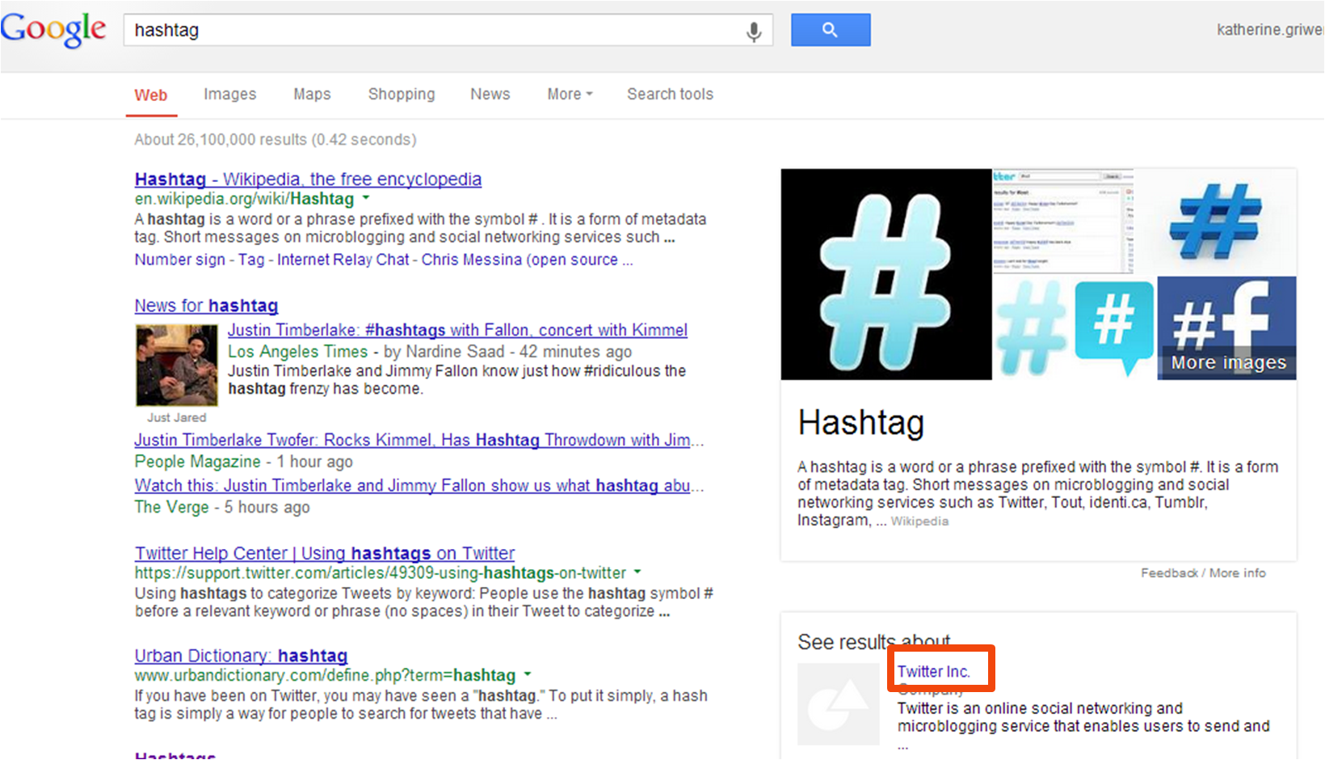The height and width of the screenshot is (760, 1325).
Task: Open Twitter Help Center hashtags result
Action: pos(325,553)
